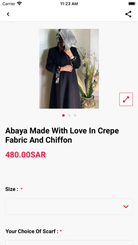Tap the 11:23 AM clock
Screen dimensions: 138x245
(69, 4)
